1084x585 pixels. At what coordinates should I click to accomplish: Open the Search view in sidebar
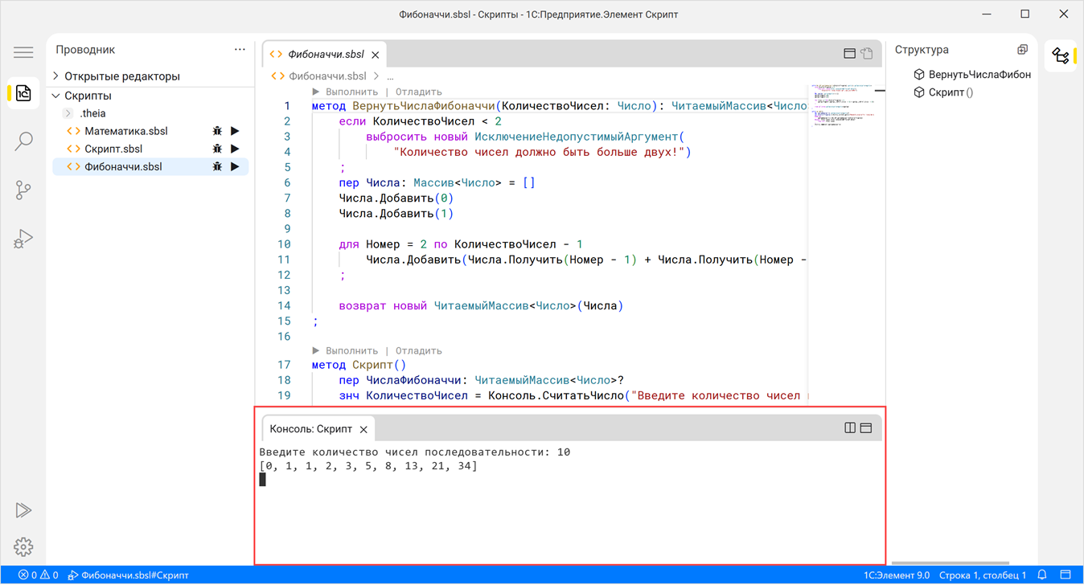(23, 141)
